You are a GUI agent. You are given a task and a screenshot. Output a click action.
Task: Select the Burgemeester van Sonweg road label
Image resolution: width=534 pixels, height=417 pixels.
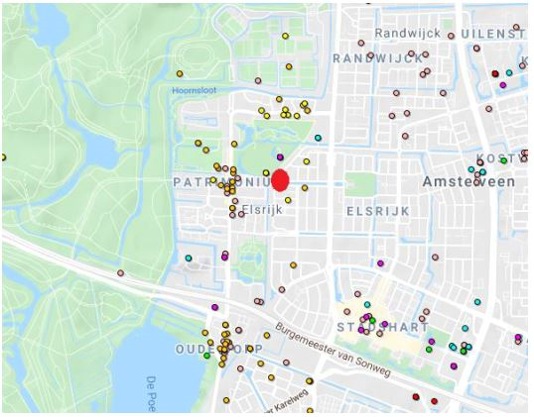coord(333,350)
